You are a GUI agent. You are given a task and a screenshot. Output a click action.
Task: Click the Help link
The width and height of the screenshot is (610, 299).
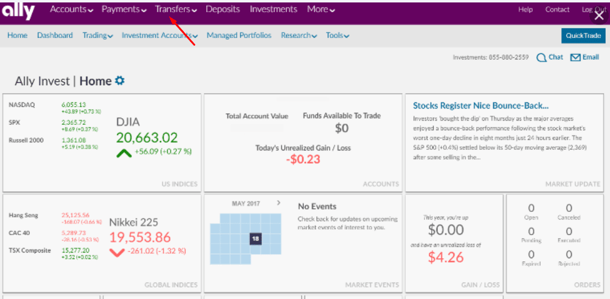(x=525, y=10)
